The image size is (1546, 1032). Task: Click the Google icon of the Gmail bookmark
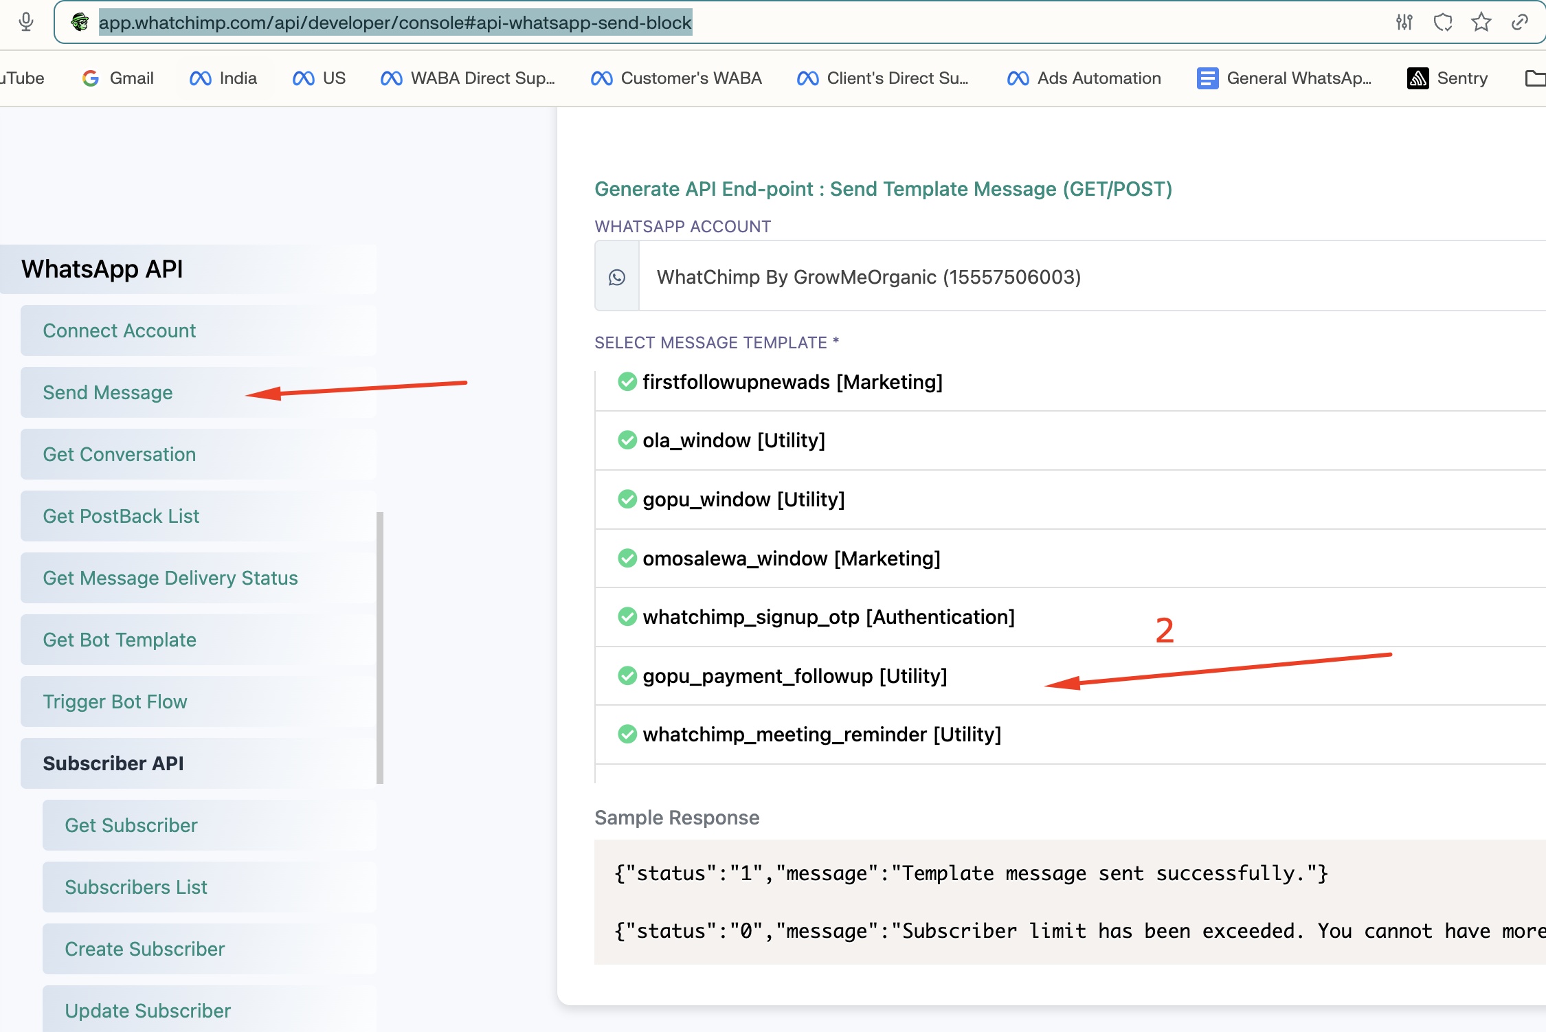click(x=90, y=78)
